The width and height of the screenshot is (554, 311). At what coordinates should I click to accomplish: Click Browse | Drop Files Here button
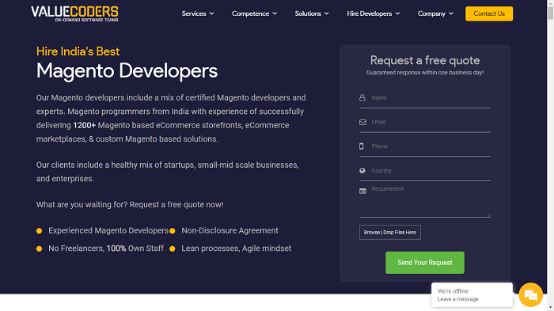[x=389, y=233]
